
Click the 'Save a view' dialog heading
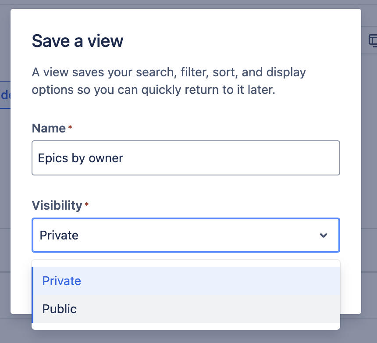(78, 41)
